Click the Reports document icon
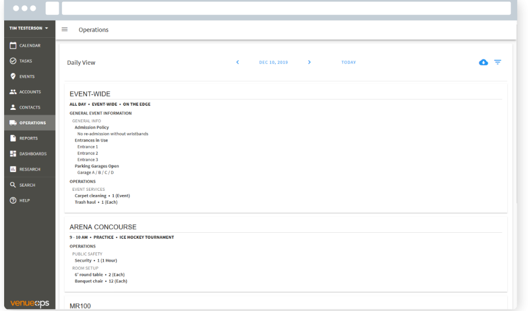Image resolution: width=530 pixels, height=311 pixels. [13, 138]
